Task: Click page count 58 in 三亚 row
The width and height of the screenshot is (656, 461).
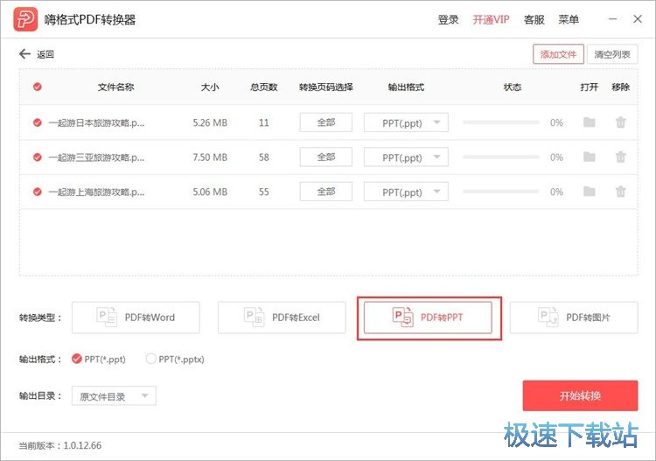Action: point(263,157)
